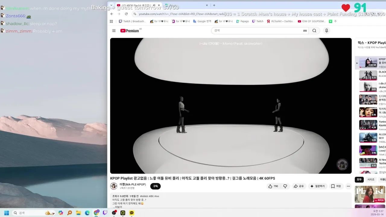The height and width of the screenshot is (217, 386).
Task: Select the 시리즈 filter chip
Action: [x=371, y=179]
